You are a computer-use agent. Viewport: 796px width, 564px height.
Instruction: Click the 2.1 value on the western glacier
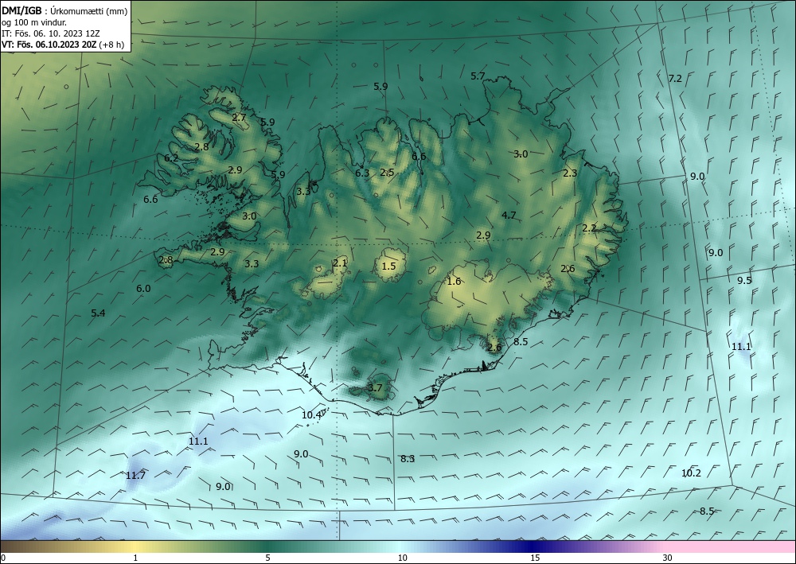point(340,263)
